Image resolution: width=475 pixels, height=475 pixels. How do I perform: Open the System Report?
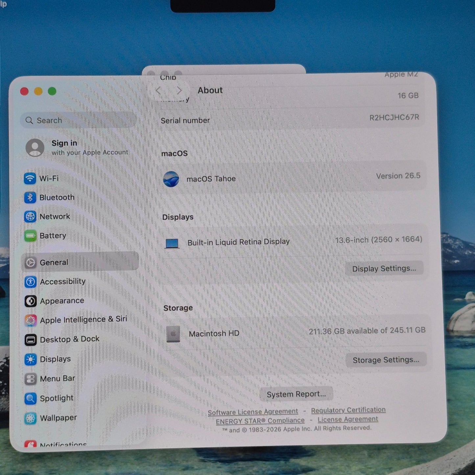pos(296,394)
